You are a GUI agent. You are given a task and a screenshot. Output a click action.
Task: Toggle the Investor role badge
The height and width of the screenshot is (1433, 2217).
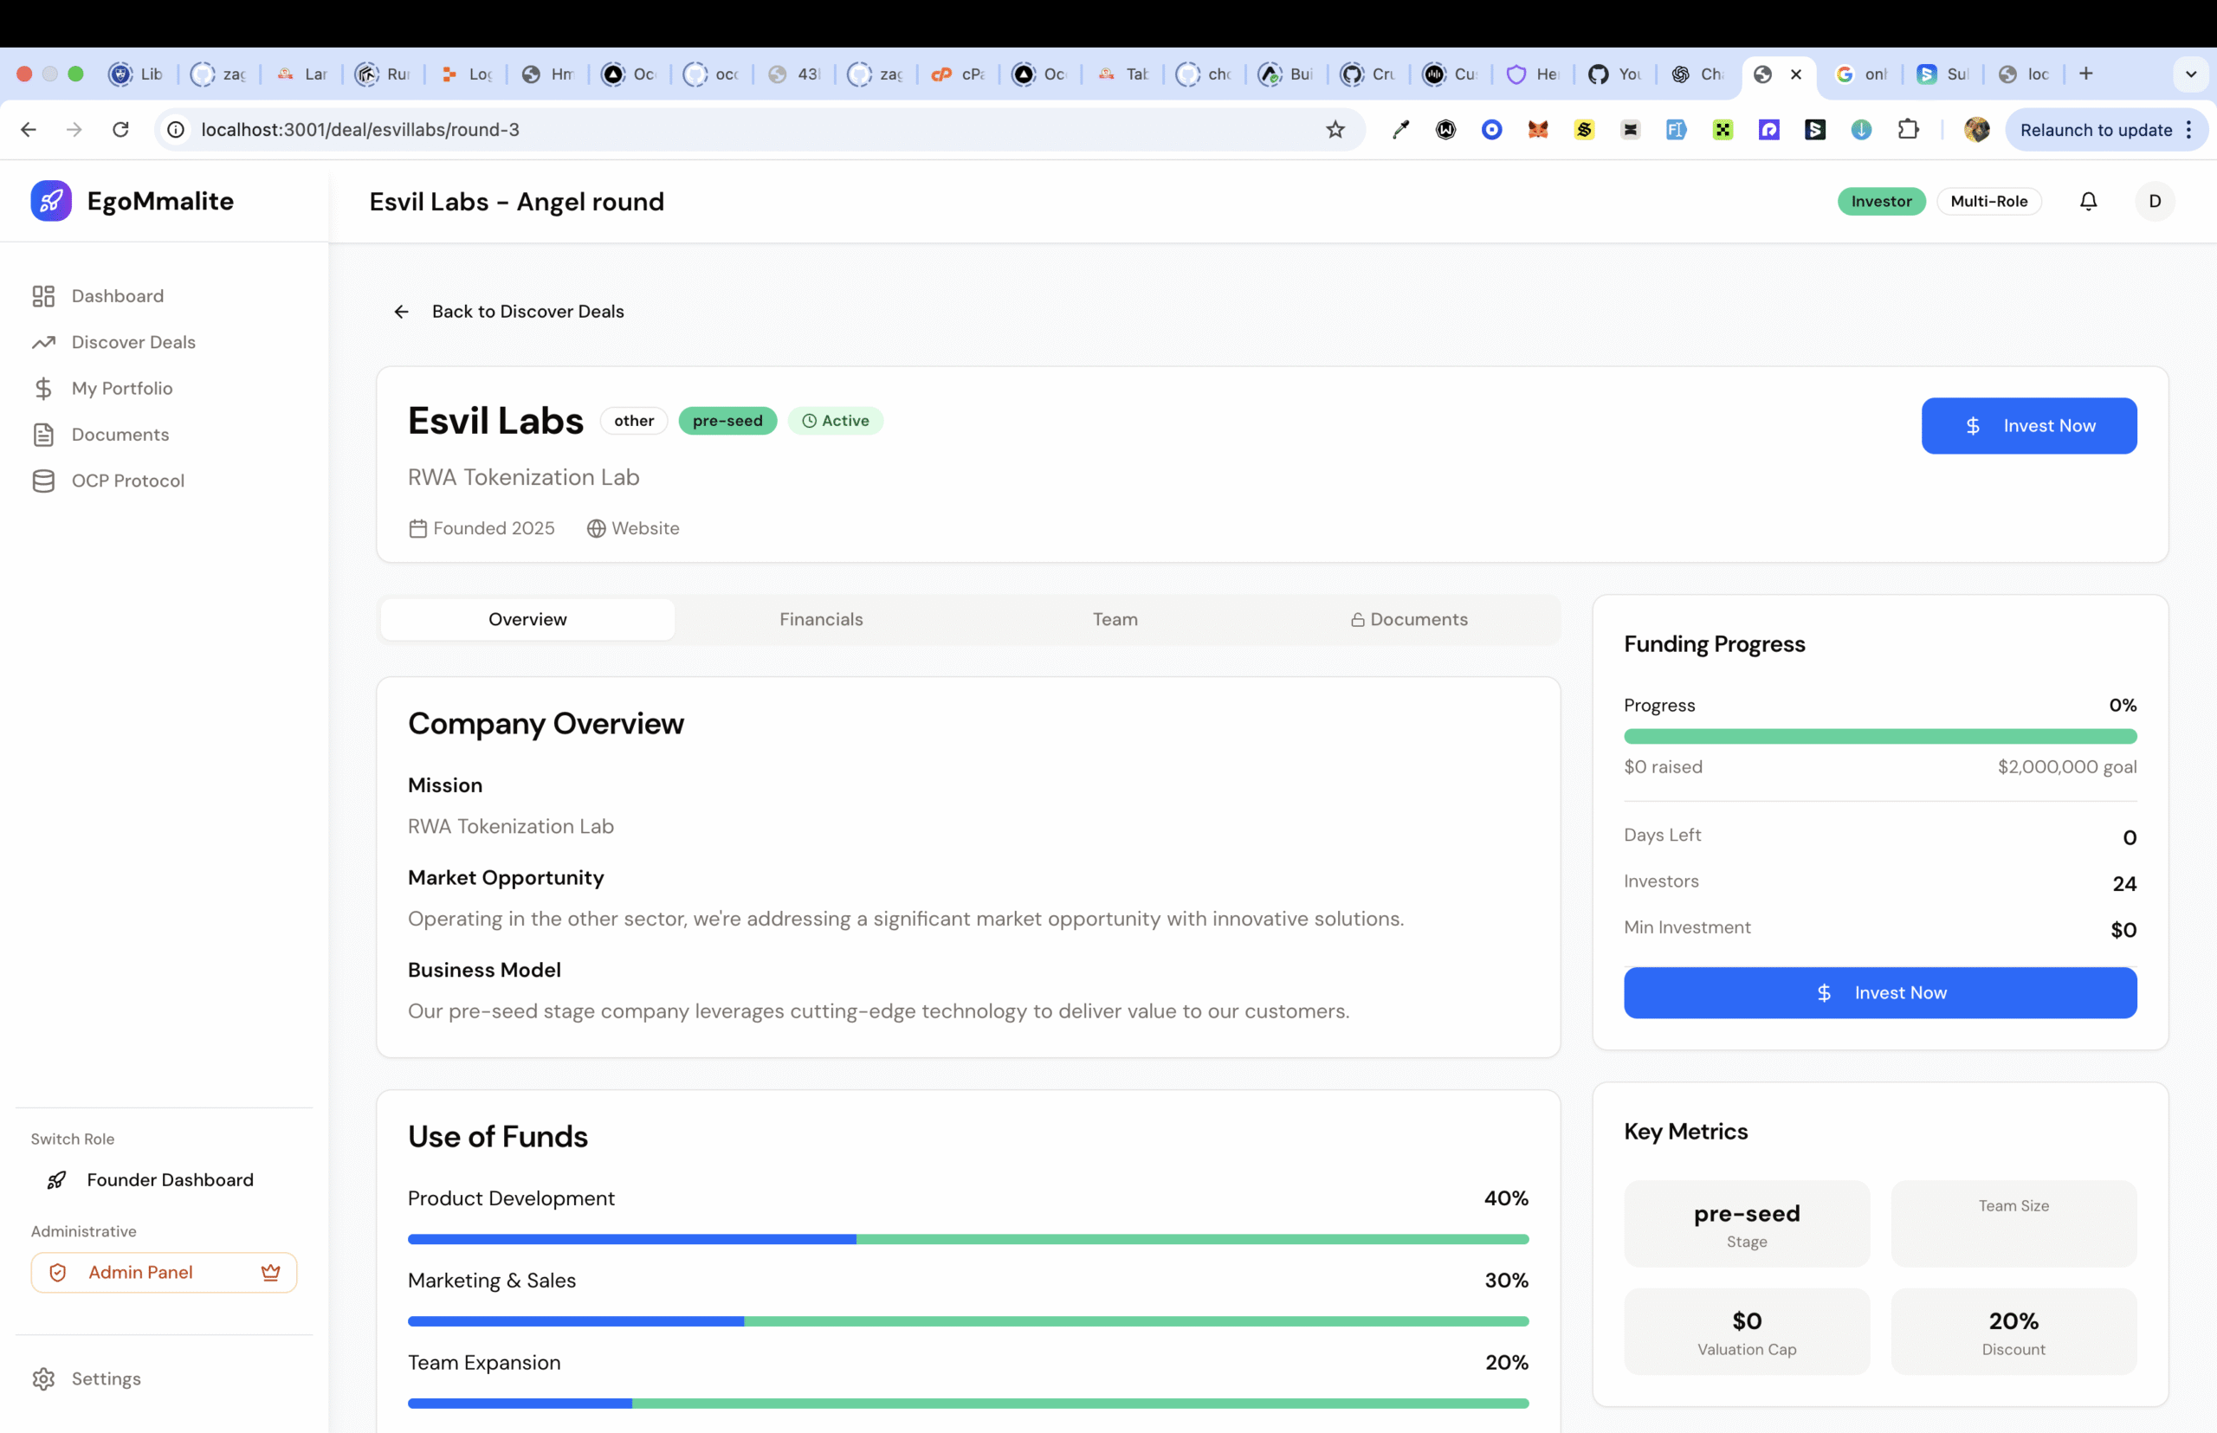point(1880,201)
